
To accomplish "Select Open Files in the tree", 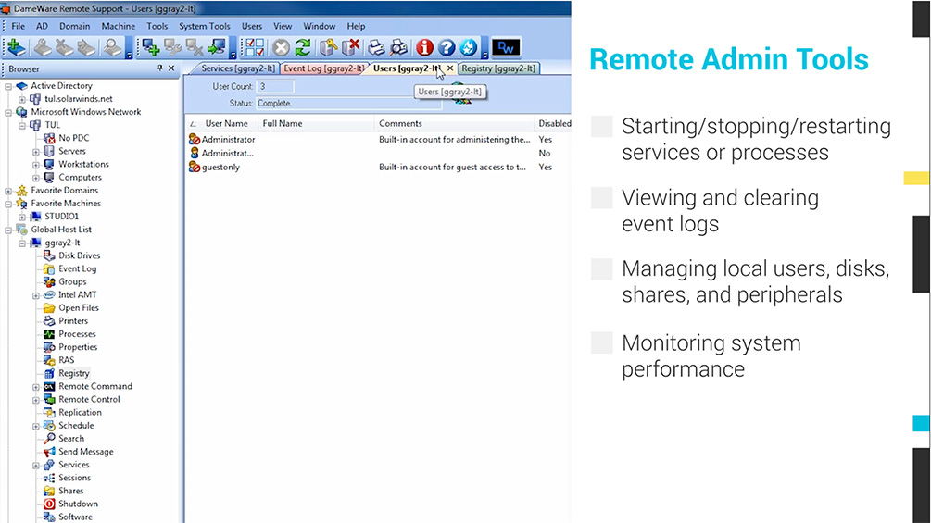I will pos(79,307).
